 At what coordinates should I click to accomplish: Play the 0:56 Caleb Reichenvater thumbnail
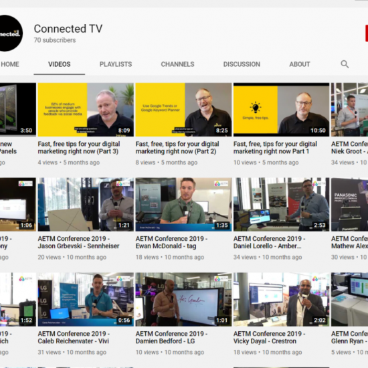(x=86, y=299)
